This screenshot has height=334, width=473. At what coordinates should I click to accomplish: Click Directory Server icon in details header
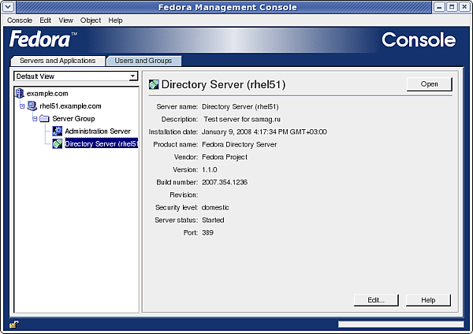(154, 84)
